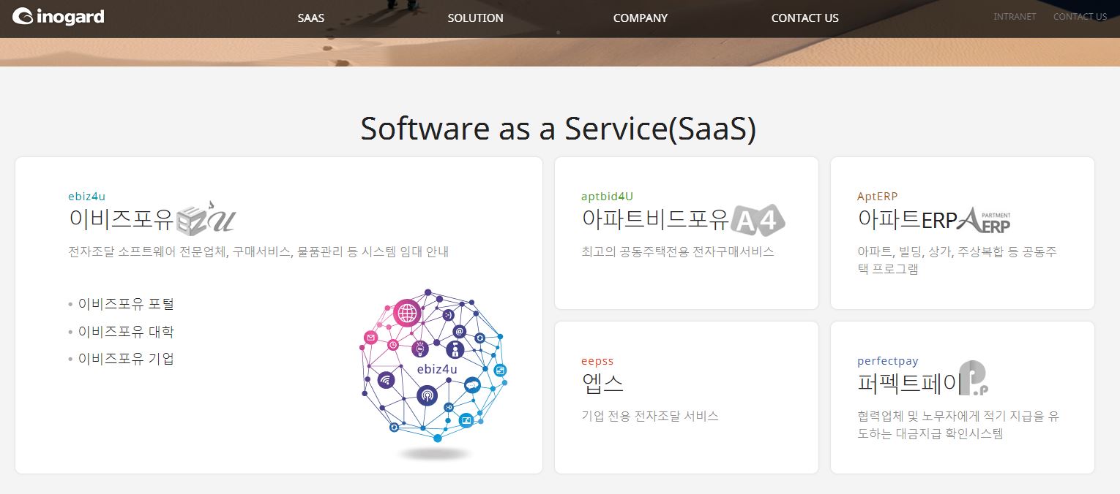Open the SOLUTION menu

476,18
